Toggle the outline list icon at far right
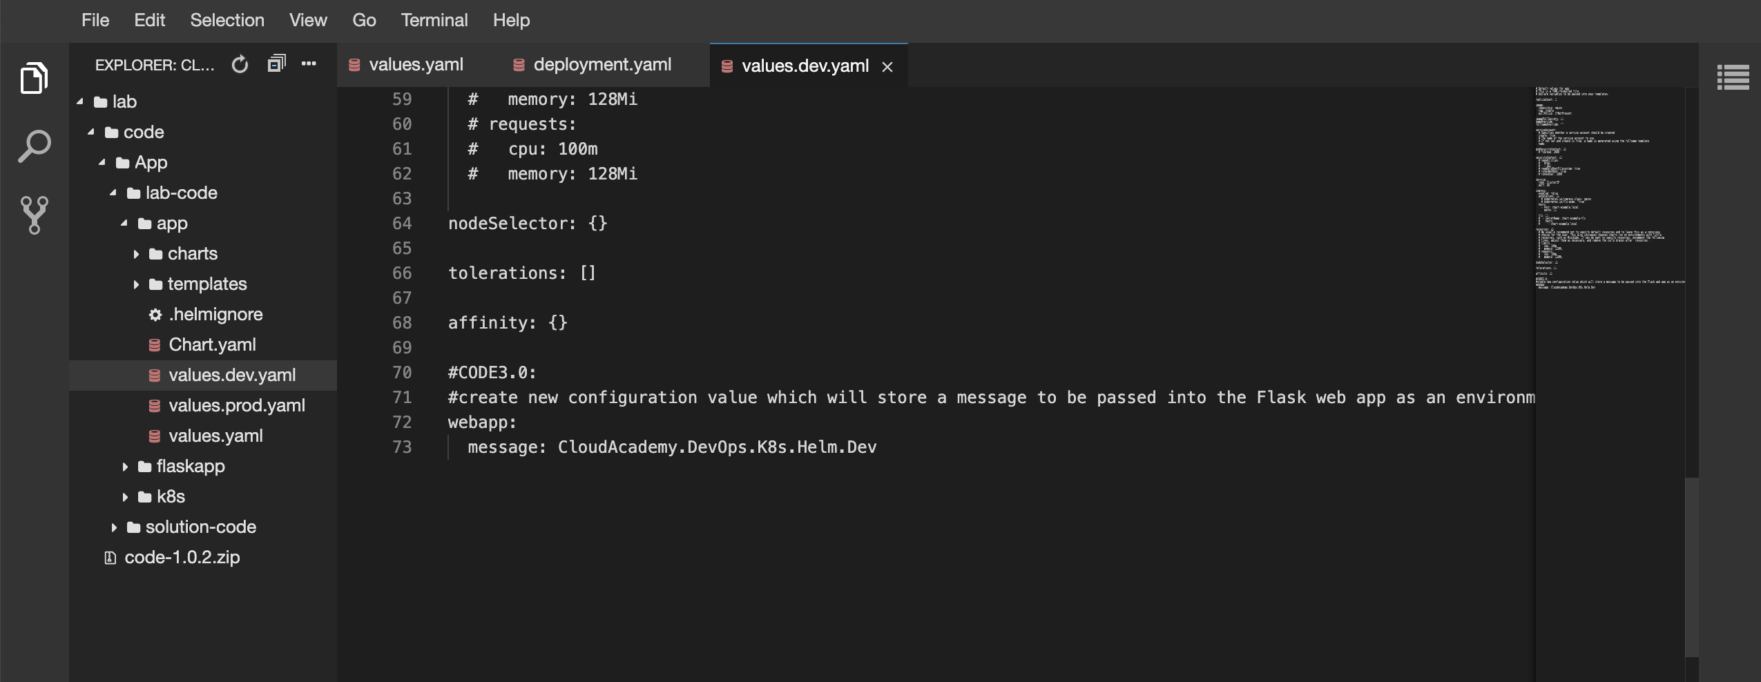 point(1733,77)
